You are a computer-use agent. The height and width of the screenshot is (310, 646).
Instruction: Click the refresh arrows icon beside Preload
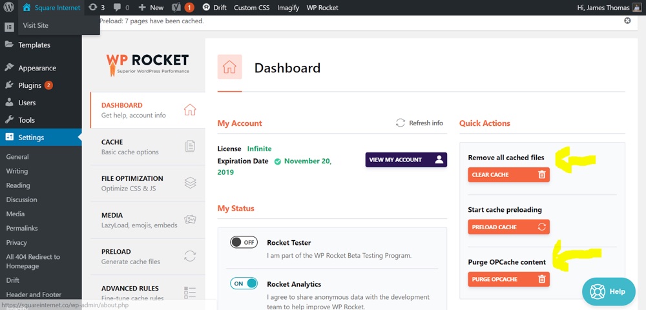click(190, 256)
